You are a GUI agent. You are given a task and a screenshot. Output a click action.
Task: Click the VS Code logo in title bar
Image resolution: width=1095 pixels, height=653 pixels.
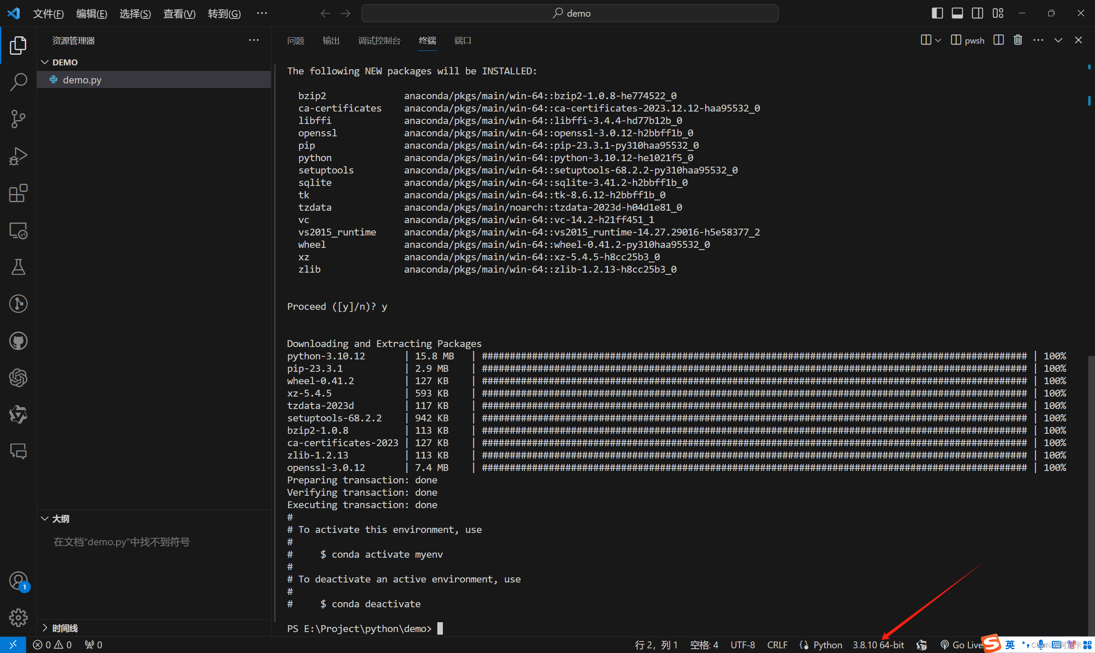pos(14,13)
